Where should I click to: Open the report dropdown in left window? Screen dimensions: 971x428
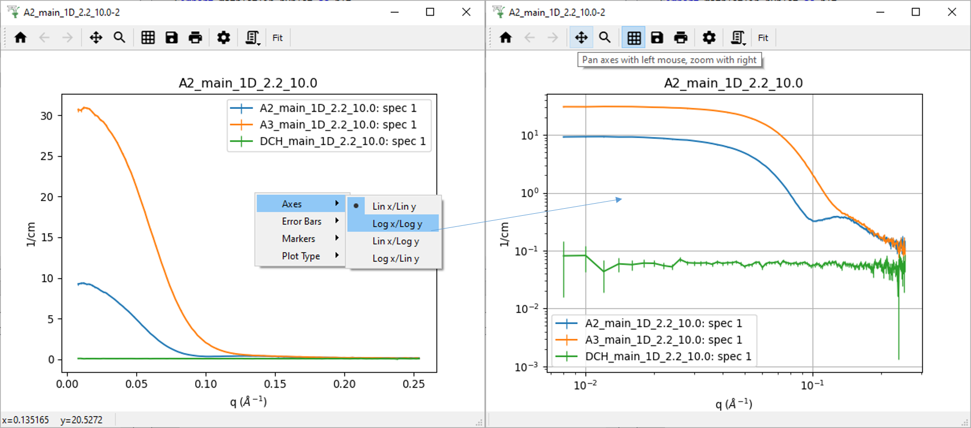pyautogui.click(x=252, y=38)
